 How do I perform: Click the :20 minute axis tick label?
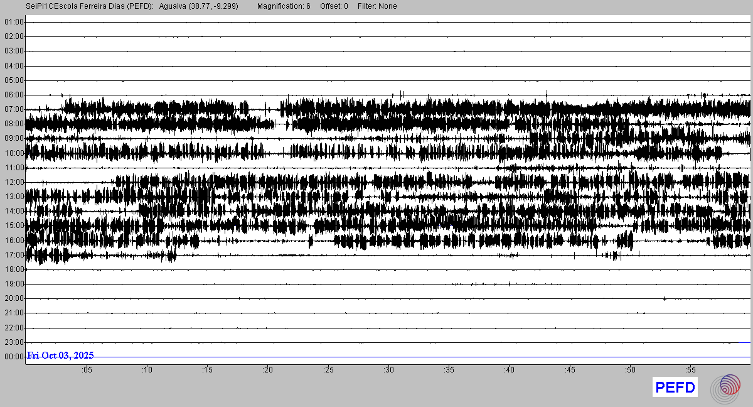click(x=267, y=370)
